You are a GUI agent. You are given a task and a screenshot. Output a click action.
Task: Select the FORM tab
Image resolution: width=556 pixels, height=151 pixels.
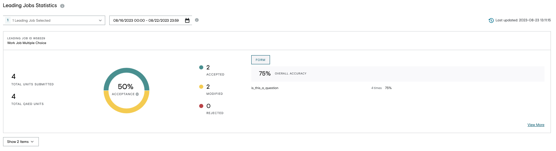click(260, 60)
